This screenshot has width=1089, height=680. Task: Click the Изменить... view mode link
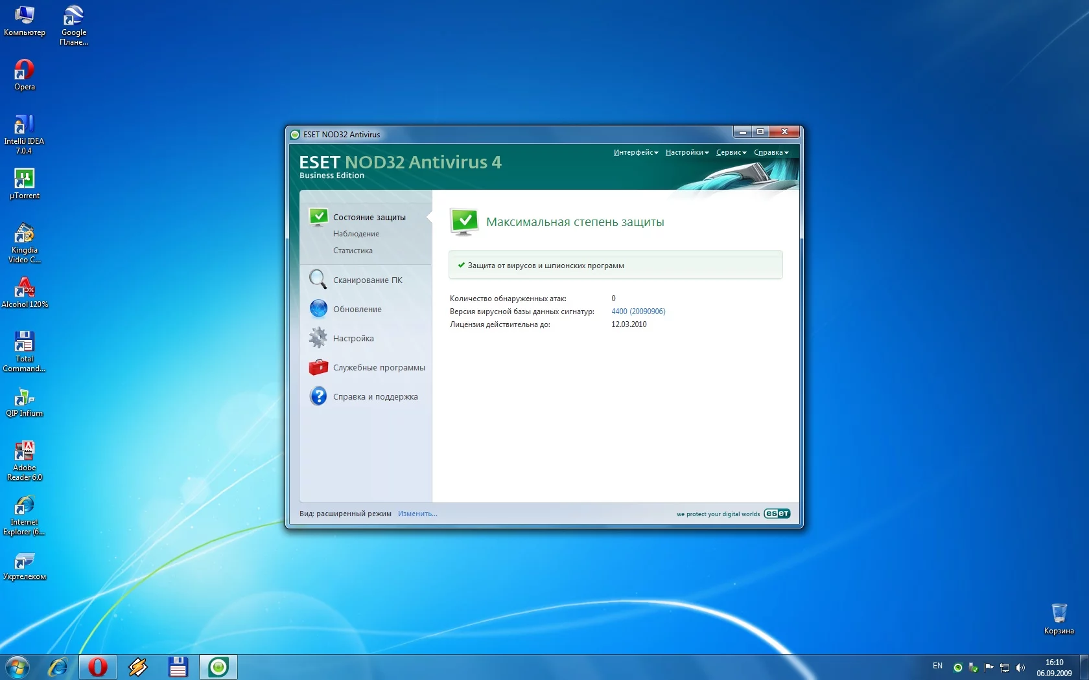pos(417,514)
